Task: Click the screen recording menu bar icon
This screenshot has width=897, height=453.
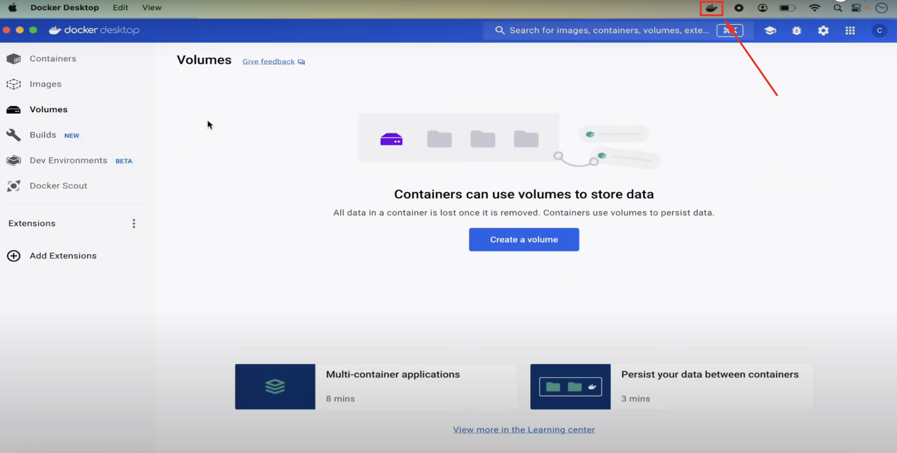Action: coord(739,8)
